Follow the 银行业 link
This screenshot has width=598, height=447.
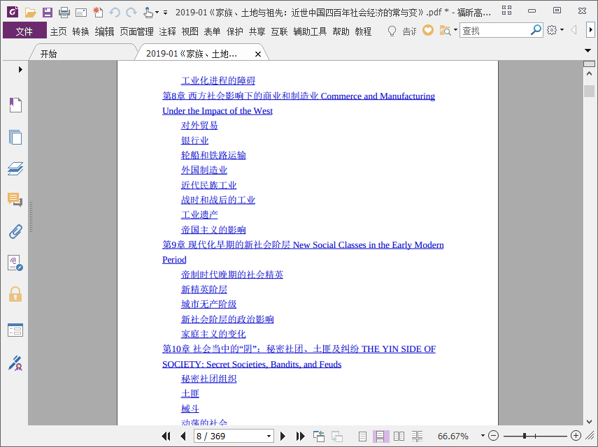pos(194,140)
